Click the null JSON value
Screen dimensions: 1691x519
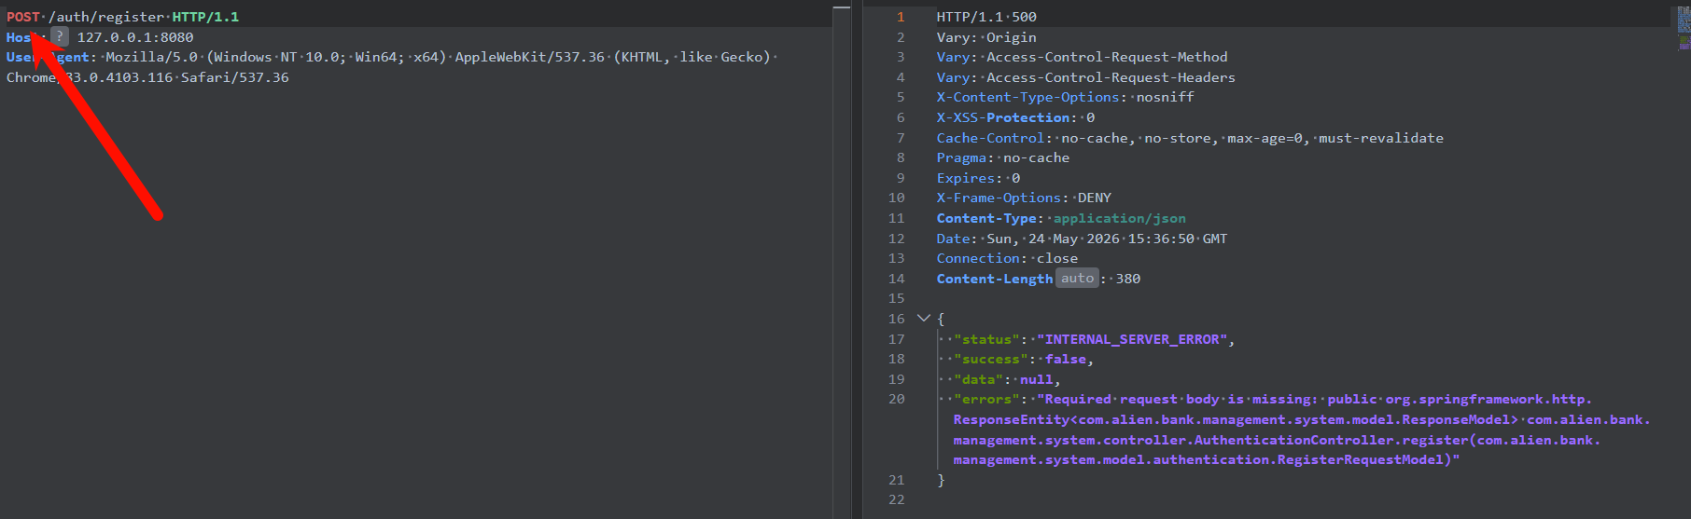coord(1036,379)
